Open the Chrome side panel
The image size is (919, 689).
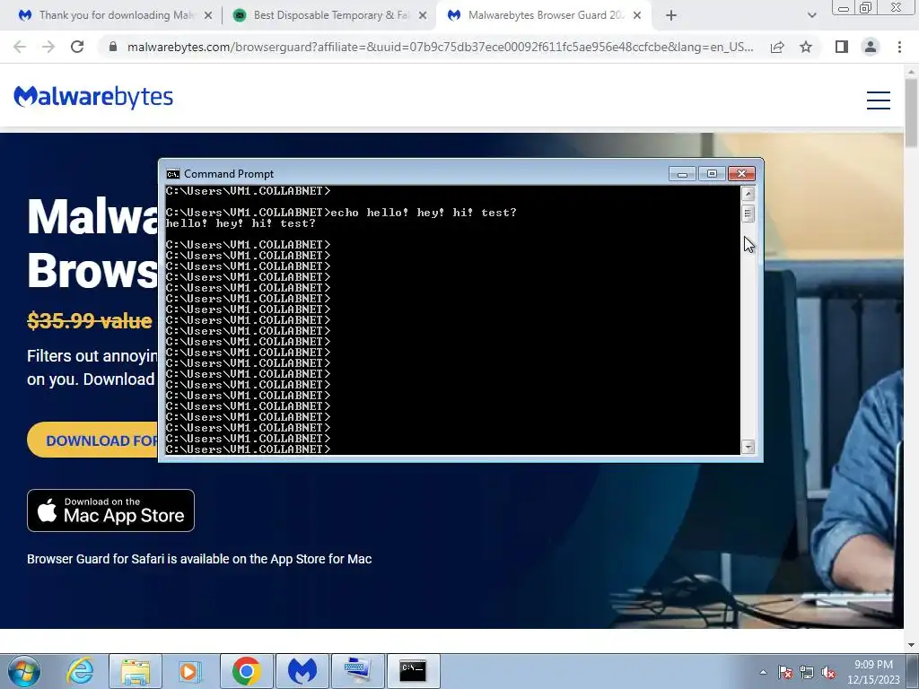point(842,47)
